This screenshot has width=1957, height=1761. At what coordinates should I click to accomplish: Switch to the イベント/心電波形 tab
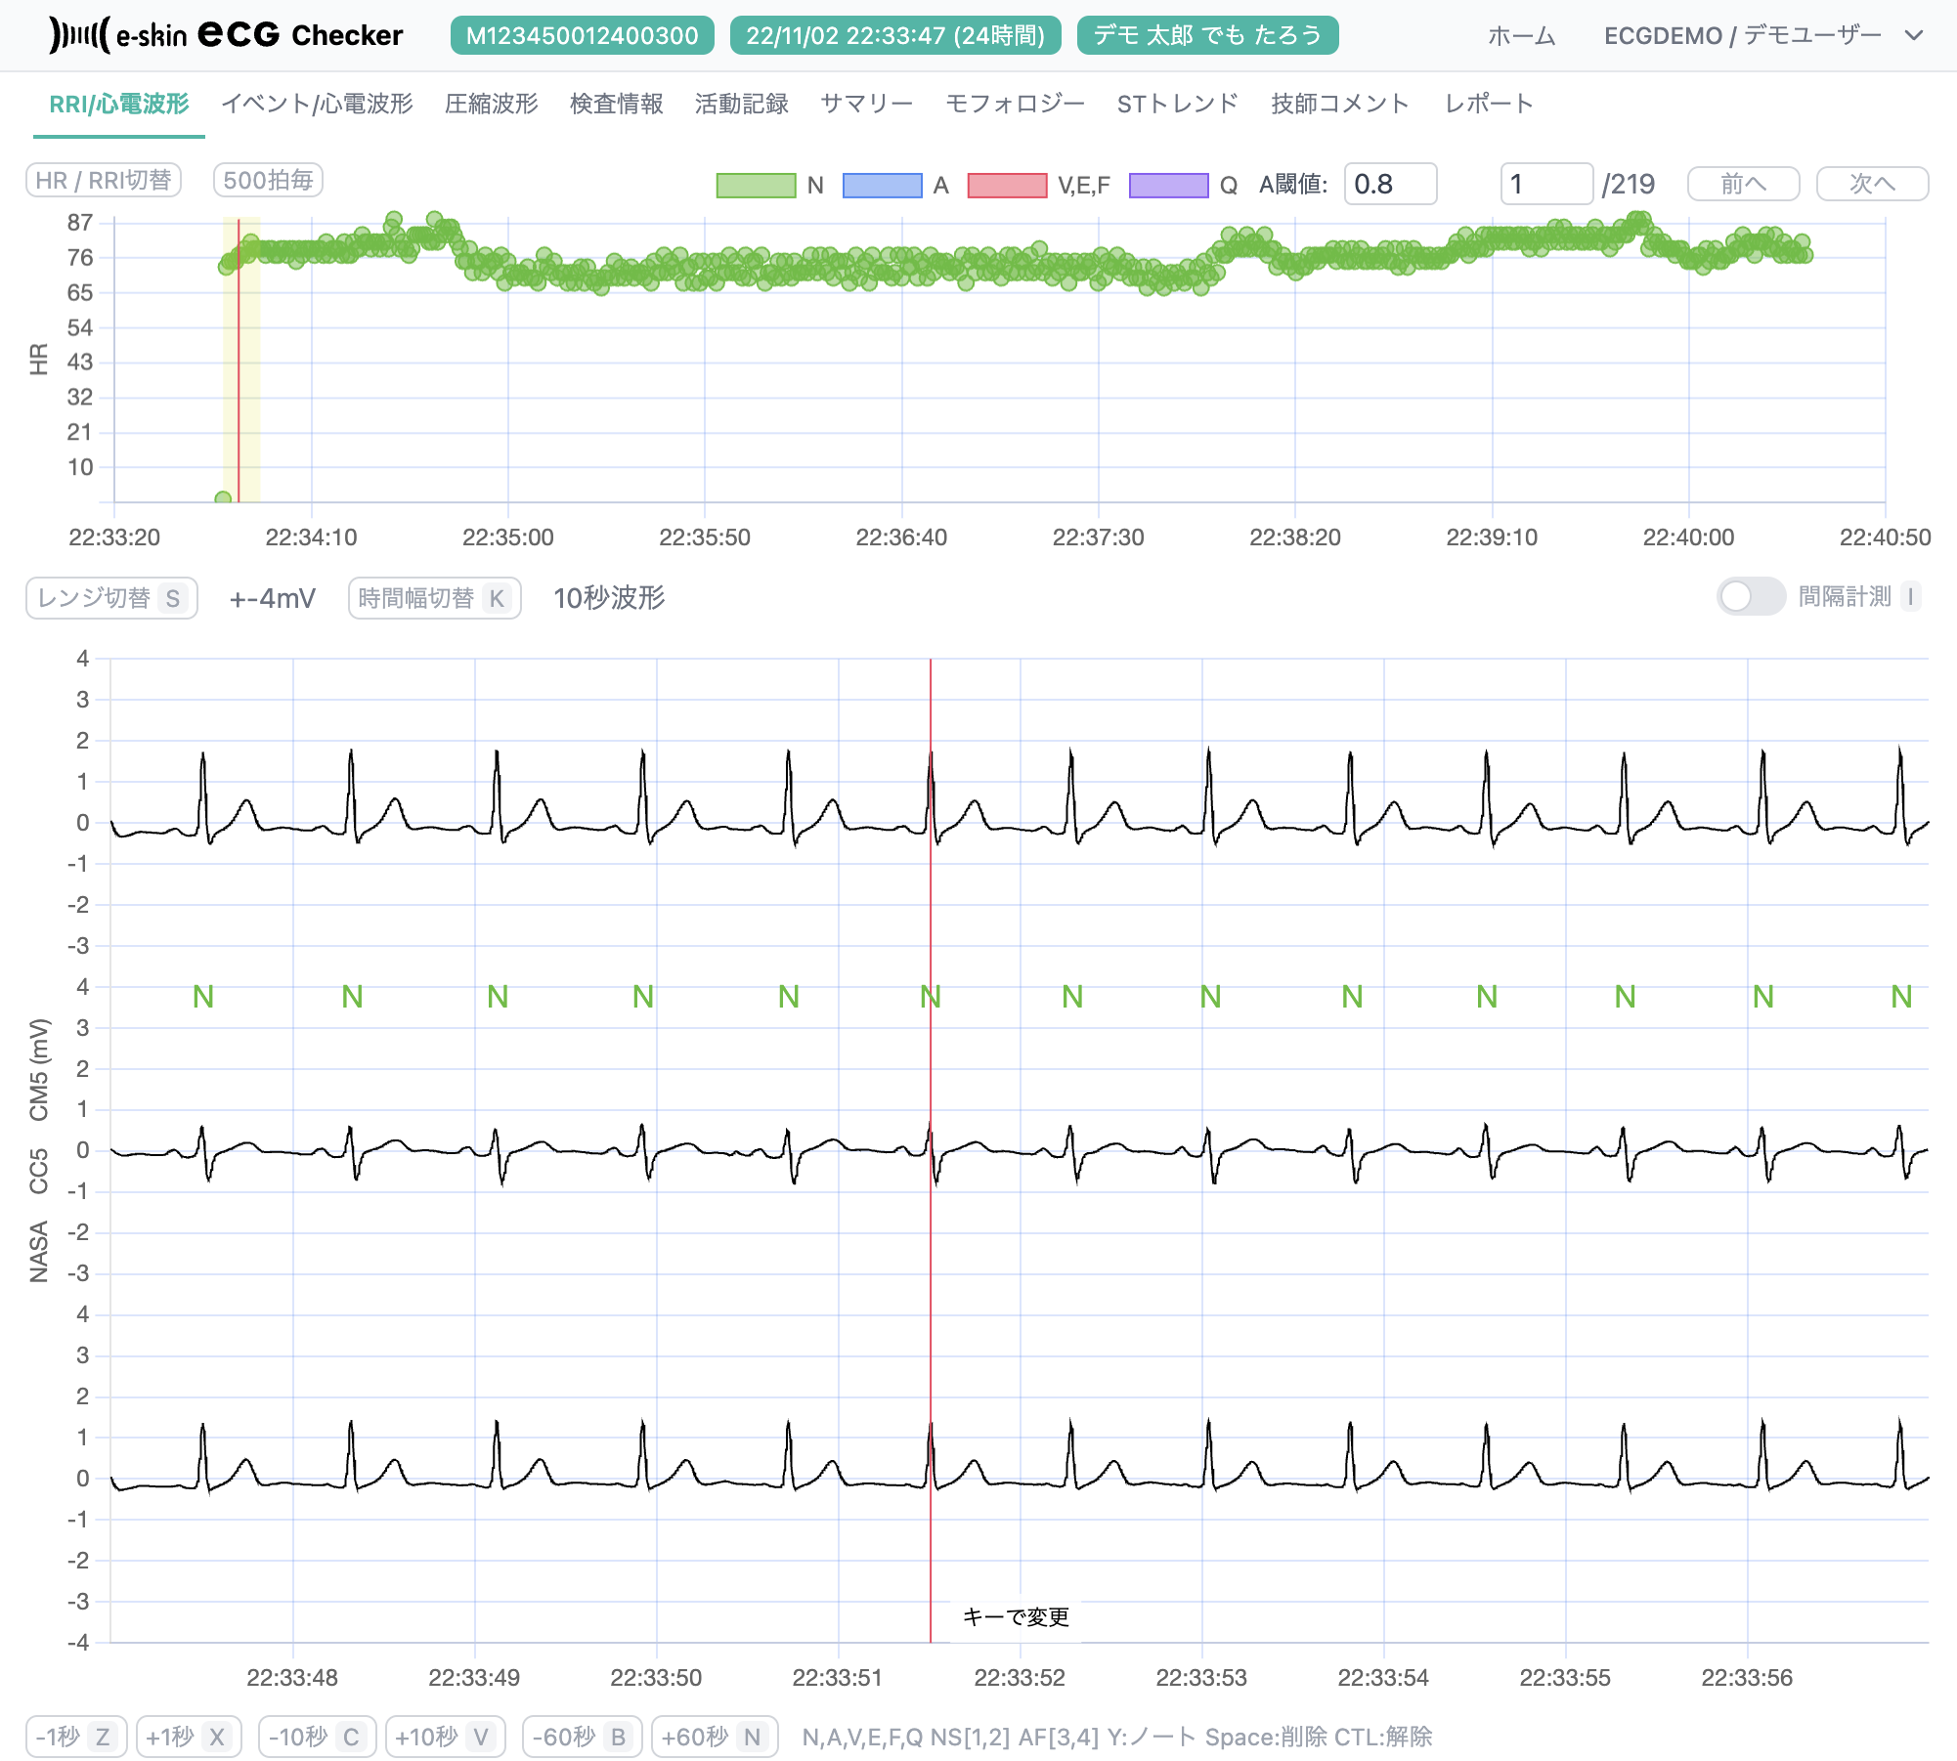coord(319,104)
